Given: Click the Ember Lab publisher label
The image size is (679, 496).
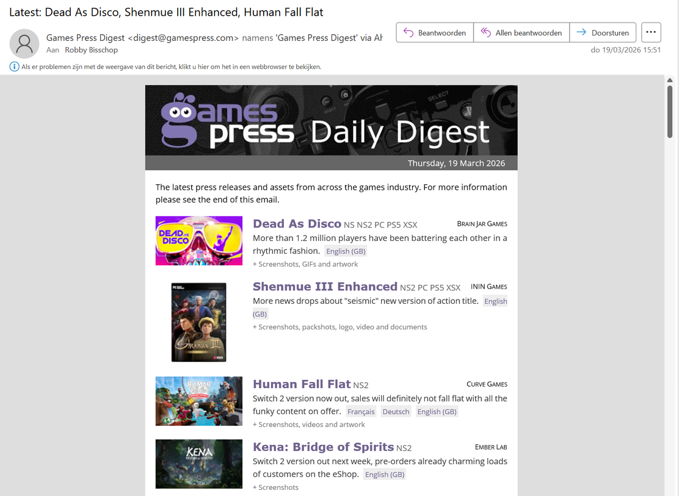Looking at the screenshot, I should click(x=491, y=447).
